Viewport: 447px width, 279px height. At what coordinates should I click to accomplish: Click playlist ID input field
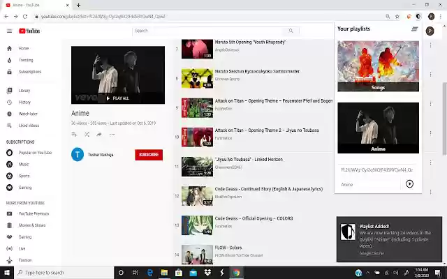[377, 170]
